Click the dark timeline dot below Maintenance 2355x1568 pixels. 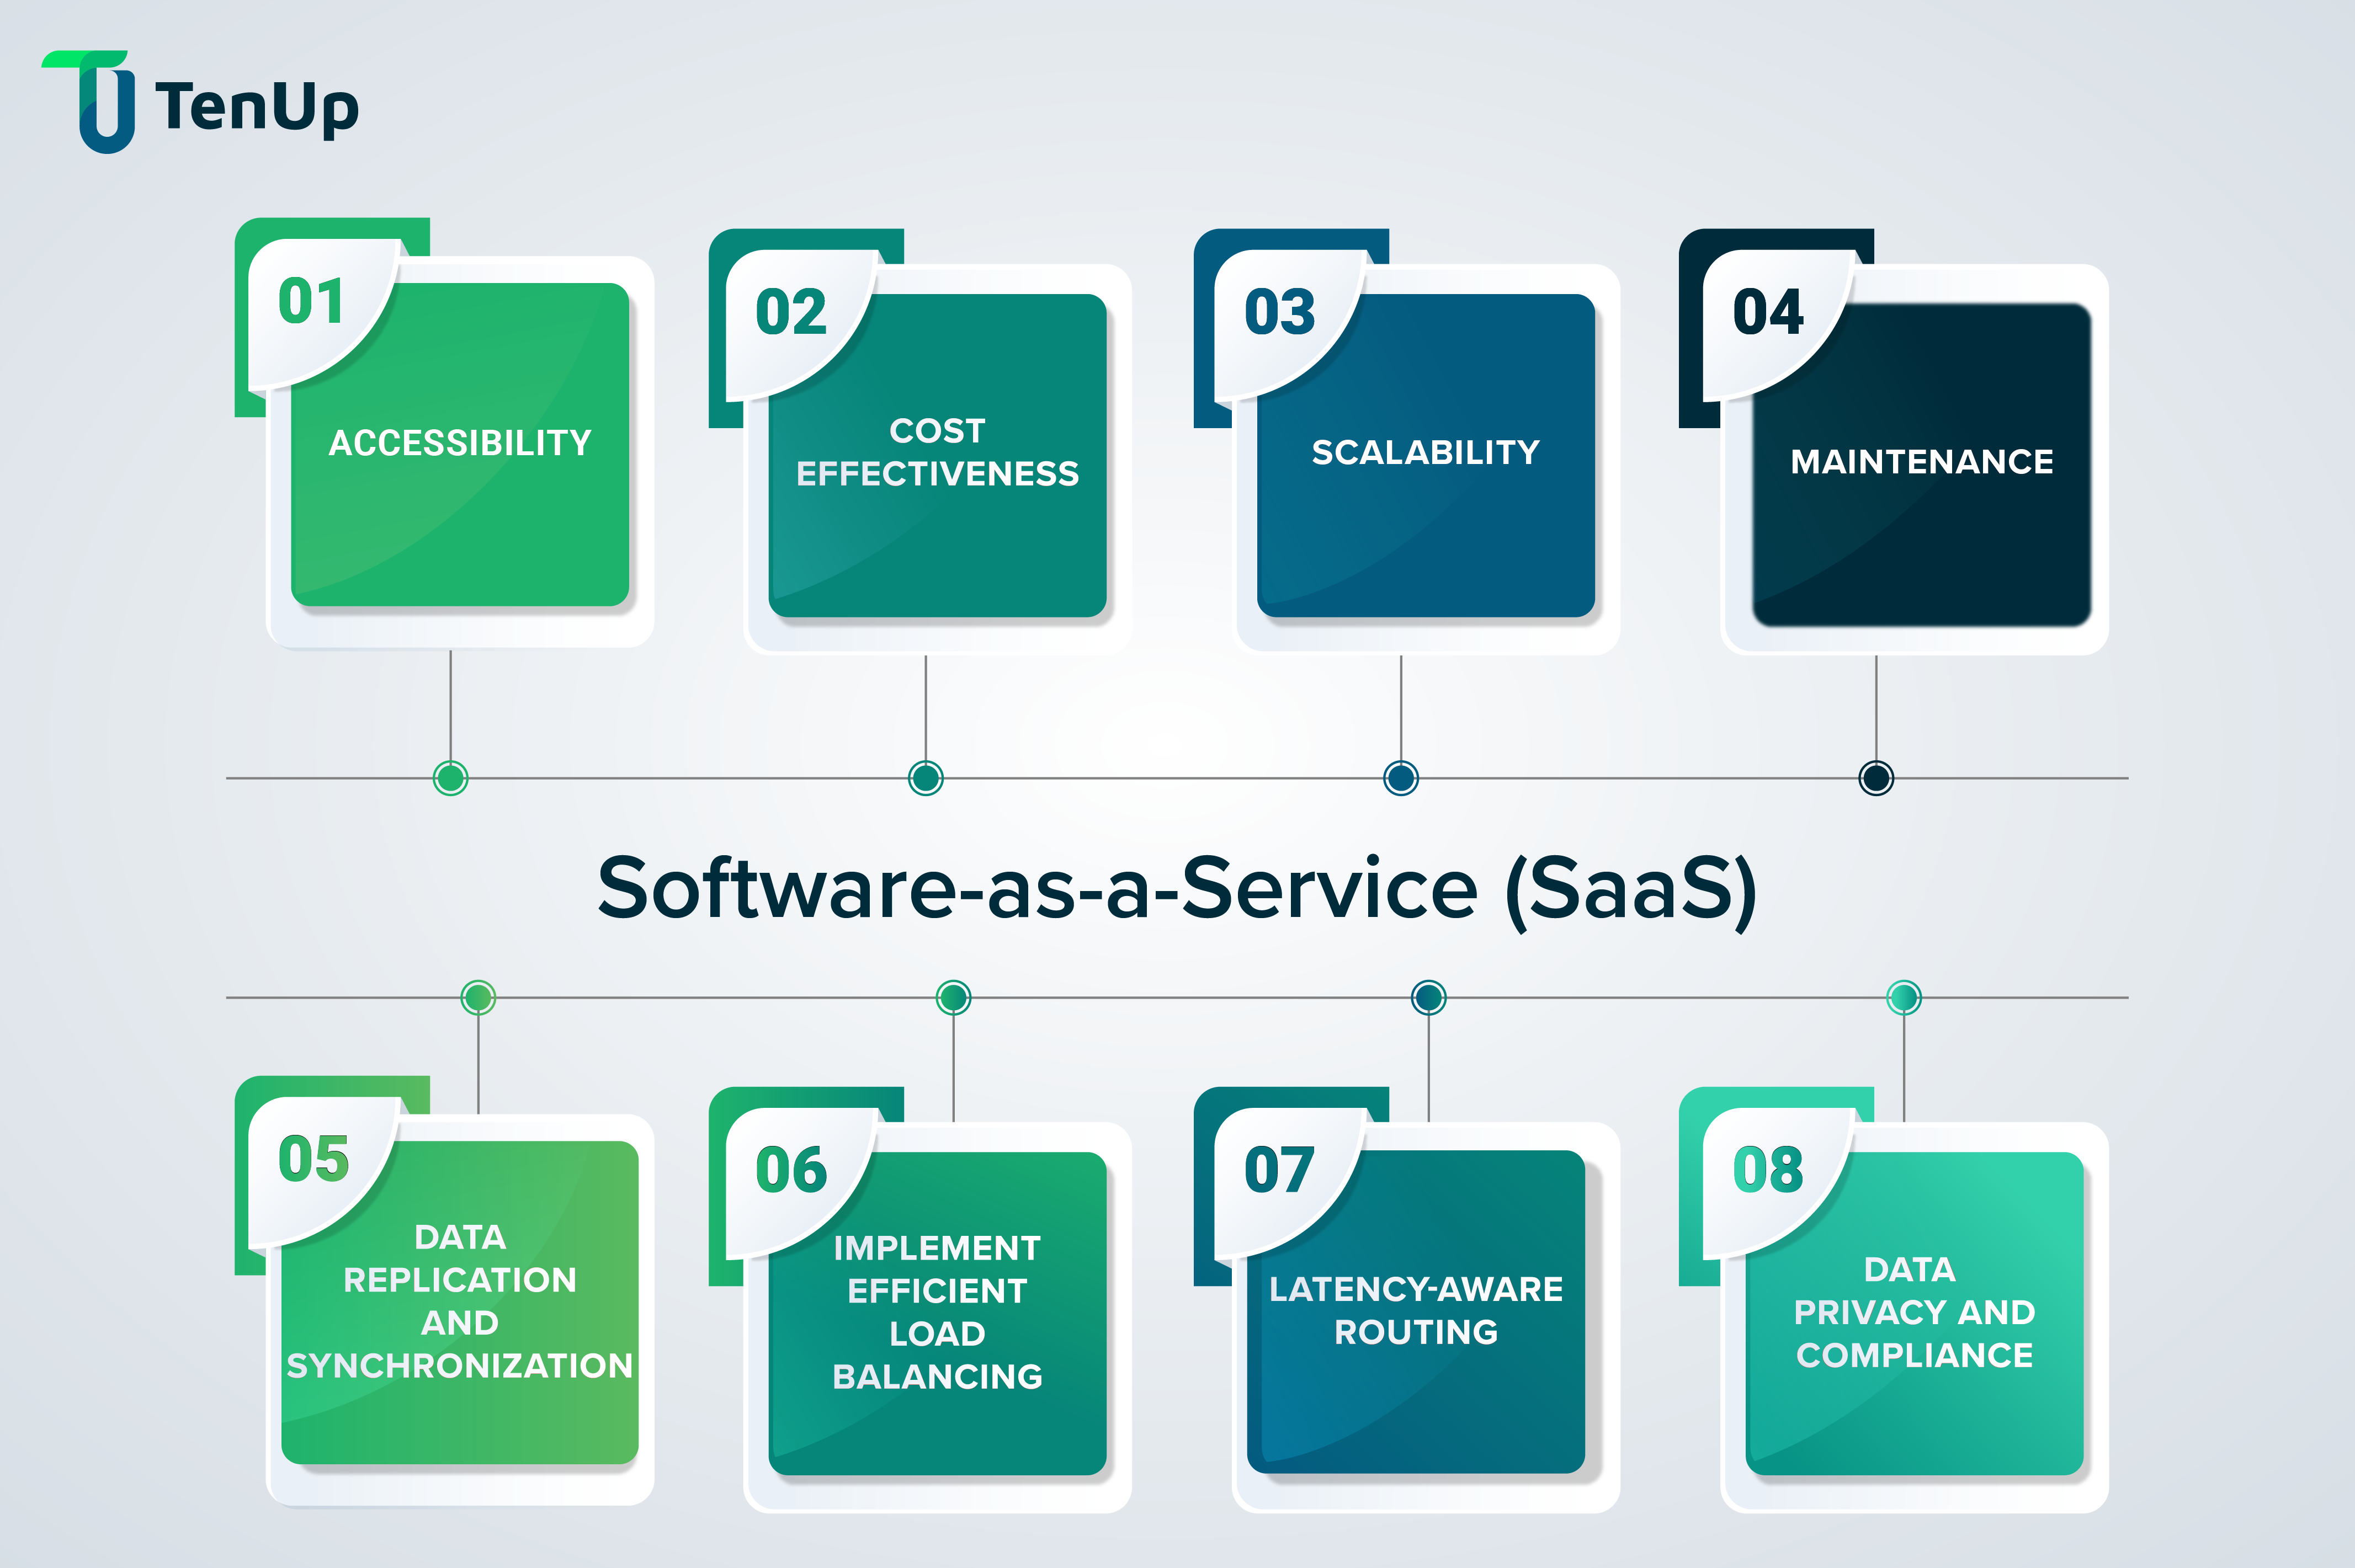click(x=1876, y=778)
